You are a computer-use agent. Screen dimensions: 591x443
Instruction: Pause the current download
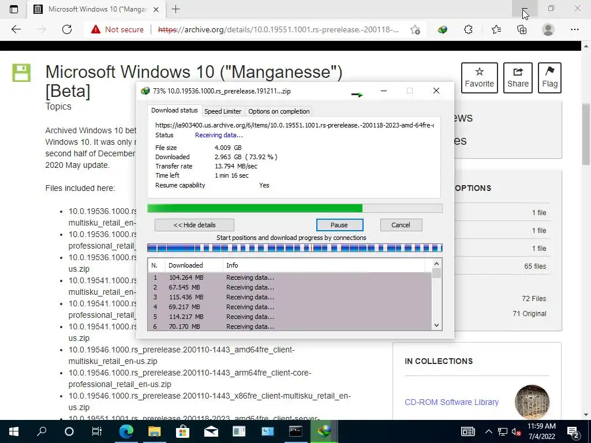pos(339,225)
